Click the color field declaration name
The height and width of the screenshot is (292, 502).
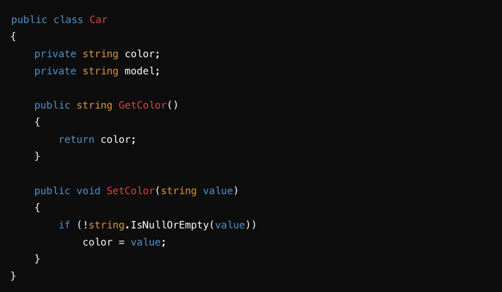coord(139,54)
